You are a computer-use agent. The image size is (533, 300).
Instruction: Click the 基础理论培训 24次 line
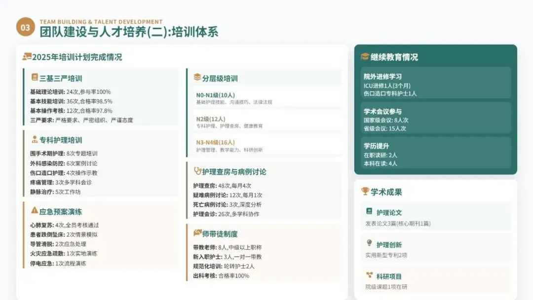click(x=71, y=92)
